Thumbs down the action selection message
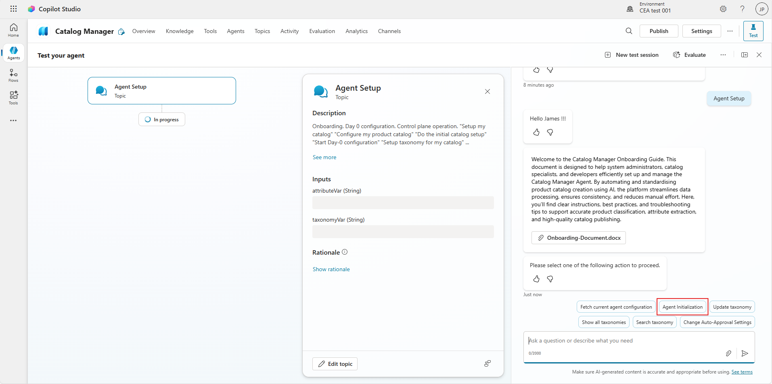Image resolution: width=772 pixels, height=384 pixels. pyautogui.click(x=550, y=279)
